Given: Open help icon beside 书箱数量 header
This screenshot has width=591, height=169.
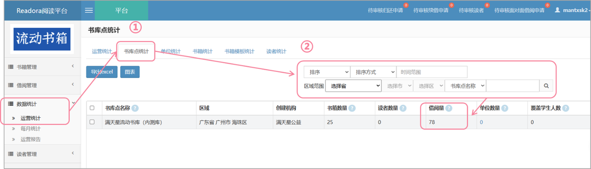Looking at the screenshot, I should pos(352,108).
